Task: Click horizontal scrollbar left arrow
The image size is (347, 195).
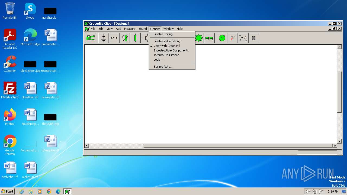Action: [87, 146]
